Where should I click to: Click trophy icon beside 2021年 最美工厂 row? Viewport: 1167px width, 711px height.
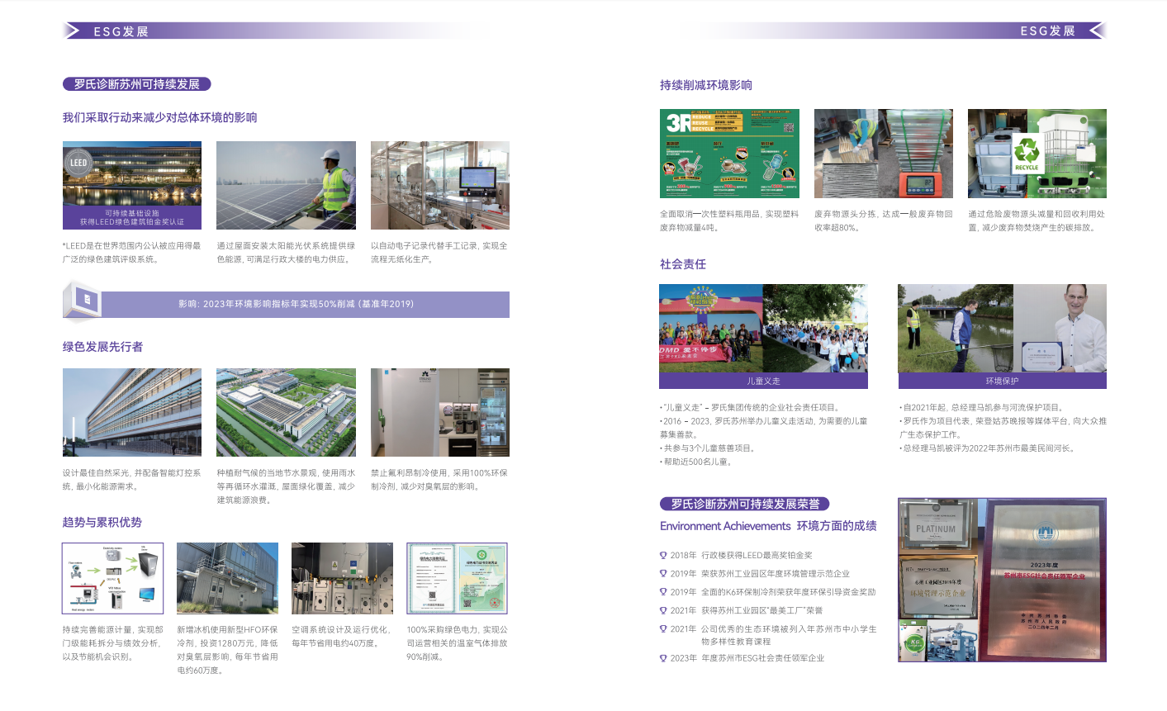[x=663, y=611]
